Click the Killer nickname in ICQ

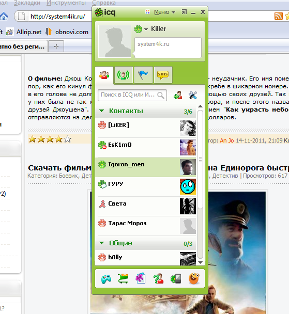point(159,29)
